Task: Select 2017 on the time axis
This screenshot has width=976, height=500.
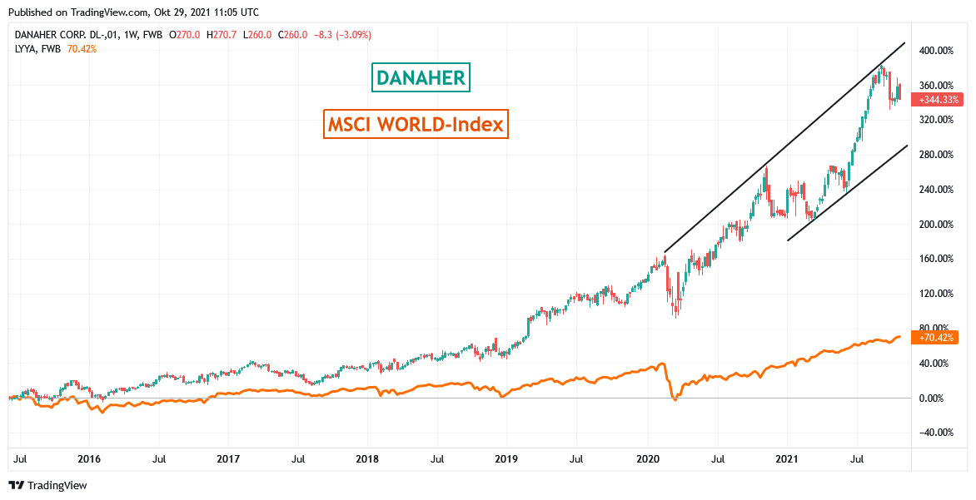Action: tap(227, 458)
